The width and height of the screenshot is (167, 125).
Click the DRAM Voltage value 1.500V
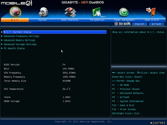[x=67, y=101]
